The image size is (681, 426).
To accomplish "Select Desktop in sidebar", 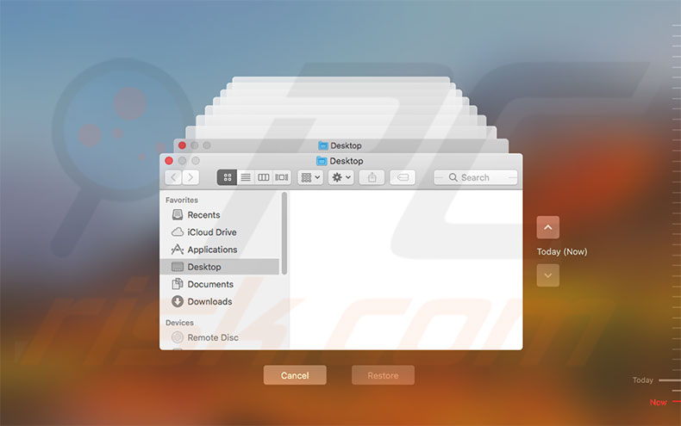I will click(x=219, y=267).
